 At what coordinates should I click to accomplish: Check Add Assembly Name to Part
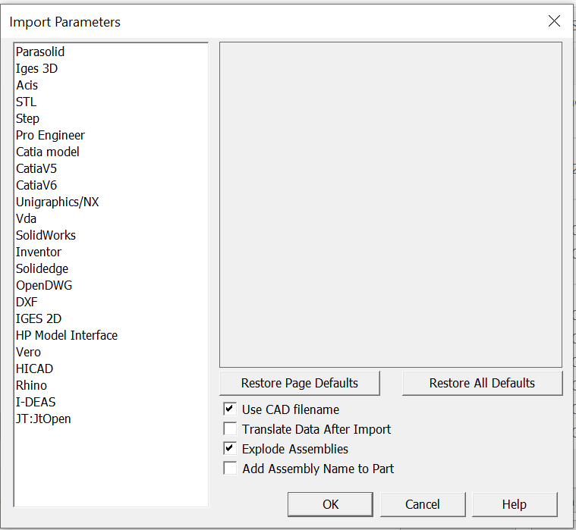[230, 469]
